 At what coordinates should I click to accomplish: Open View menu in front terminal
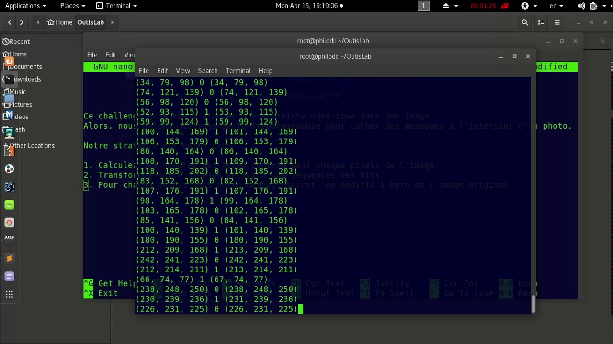tap(183, 71)
